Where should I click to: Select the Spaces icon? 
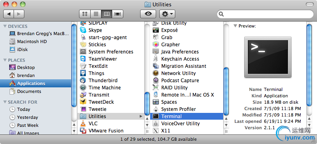(x=156, y=102)
